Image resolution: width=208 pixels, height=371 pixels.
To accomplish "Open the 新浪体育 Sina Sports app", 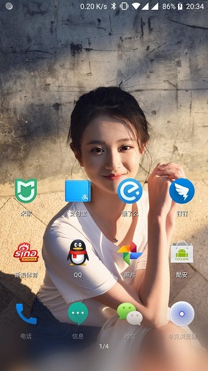I will click(x=26, y=253).
